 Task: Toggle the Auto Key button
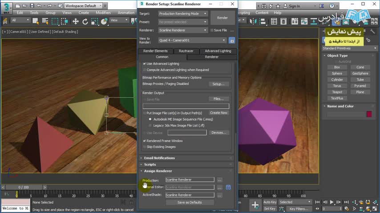click(270, 202)
